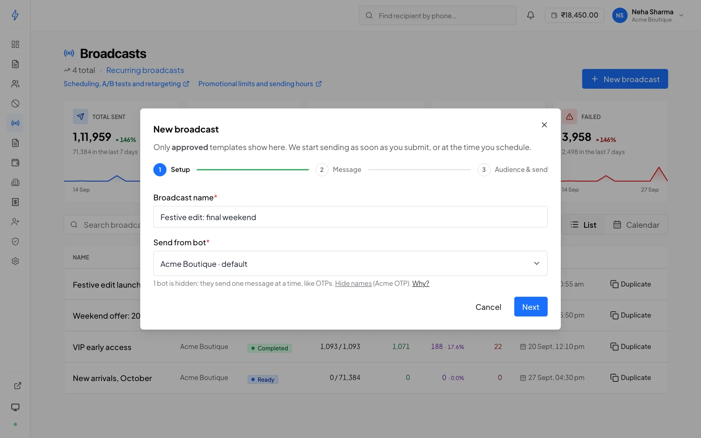Open the shield check icon in sidebar
Image resolution: width=701 pixels, height=438 pixels.
coord(15,241)
